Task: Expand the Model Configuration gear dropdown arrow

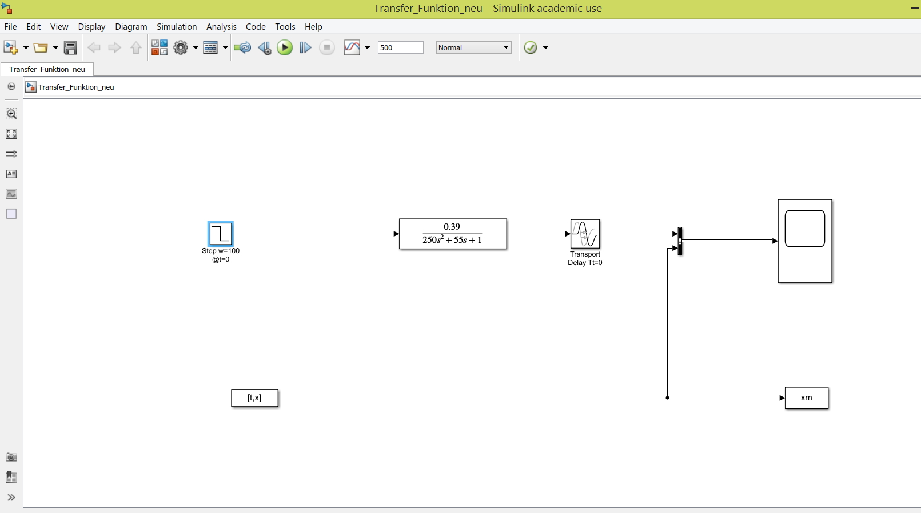Action: coord(196,48)
